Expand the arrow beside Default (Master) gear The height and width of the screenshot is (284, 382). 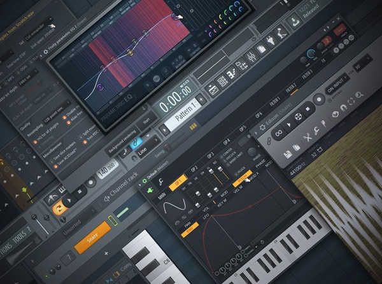pos(140,185)
